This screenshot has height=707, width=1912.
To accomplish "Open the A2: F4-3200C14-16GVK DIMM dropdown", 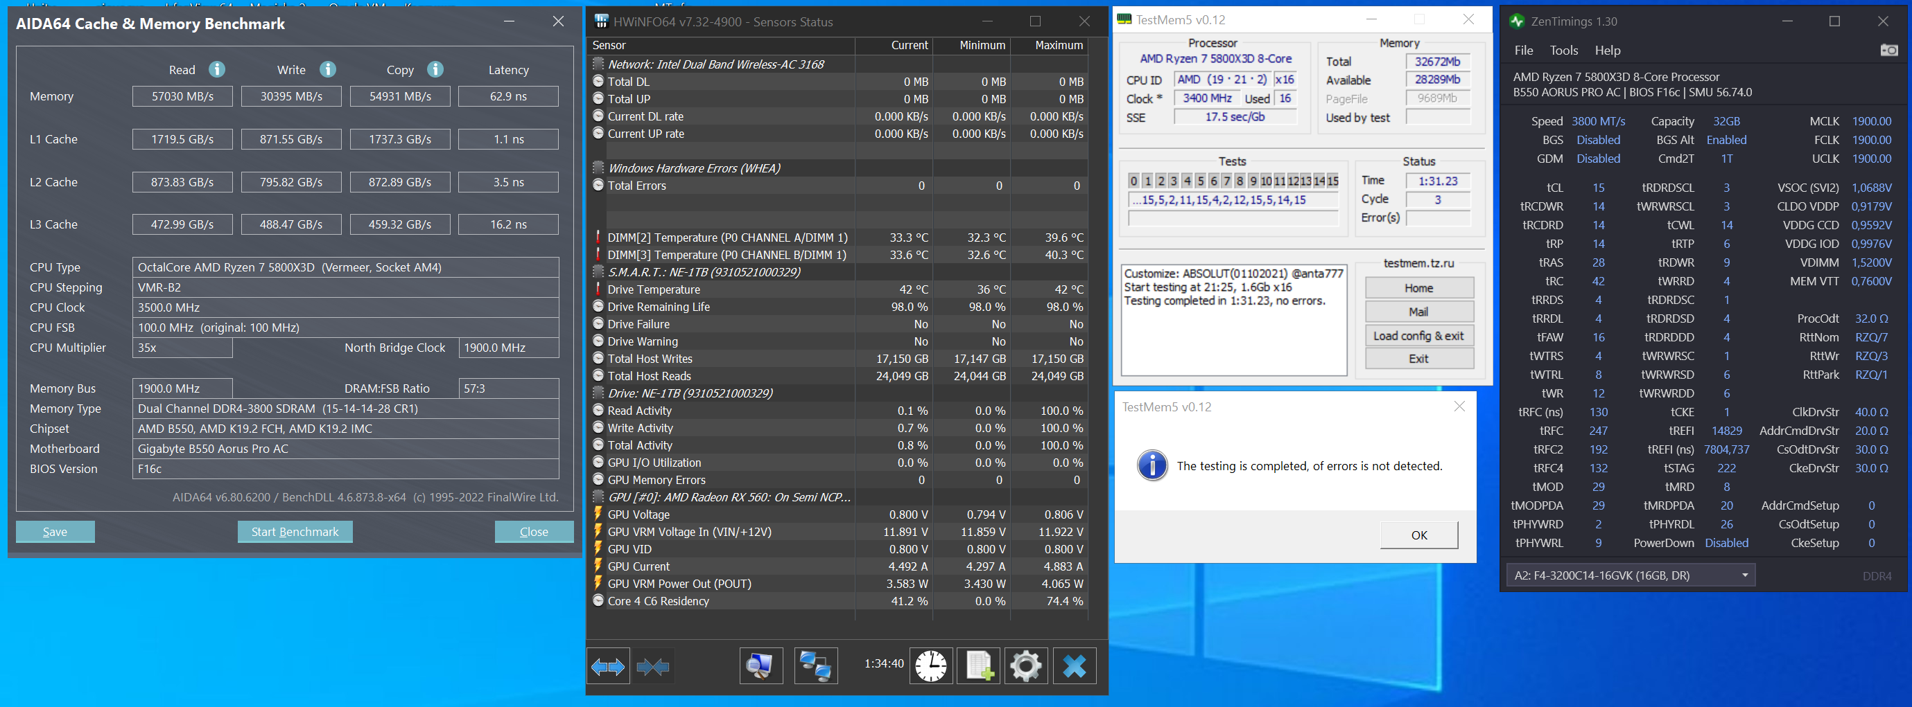I will pyautogui.click(x=1631, y=575).
